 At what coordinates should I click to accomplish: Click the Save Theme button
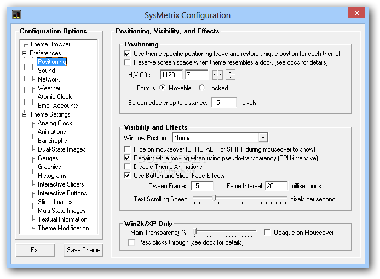[x=83, y=250]
